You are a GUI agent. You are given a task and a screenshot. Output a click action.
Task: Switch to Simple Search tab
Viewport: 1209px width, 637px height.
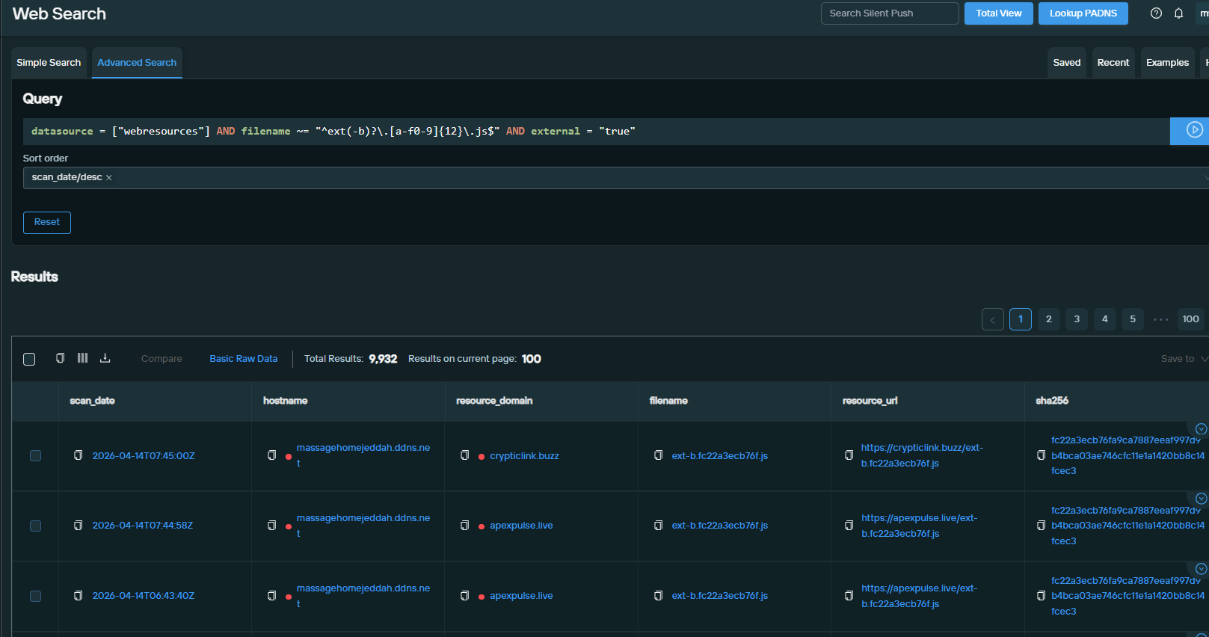[x=49, y=63]
